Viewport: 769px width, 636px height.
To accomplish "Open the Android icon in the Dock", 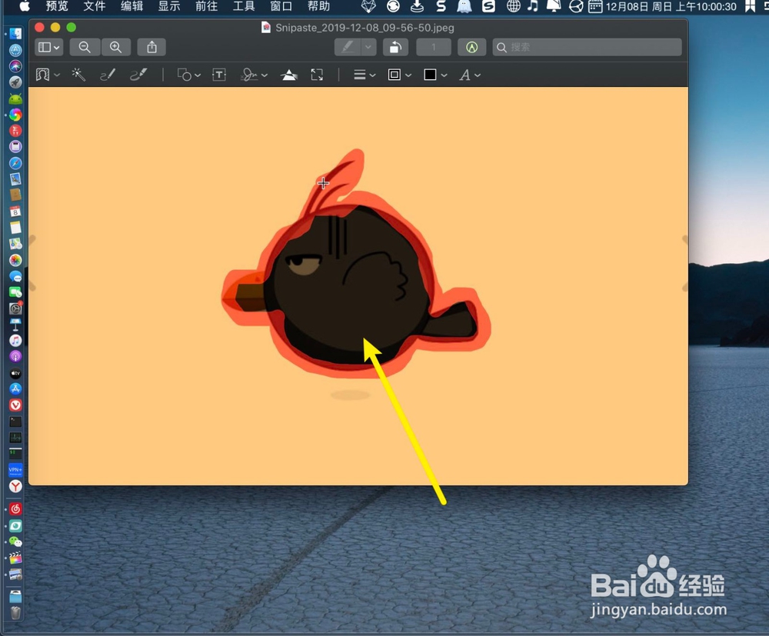I will (15, 98).
